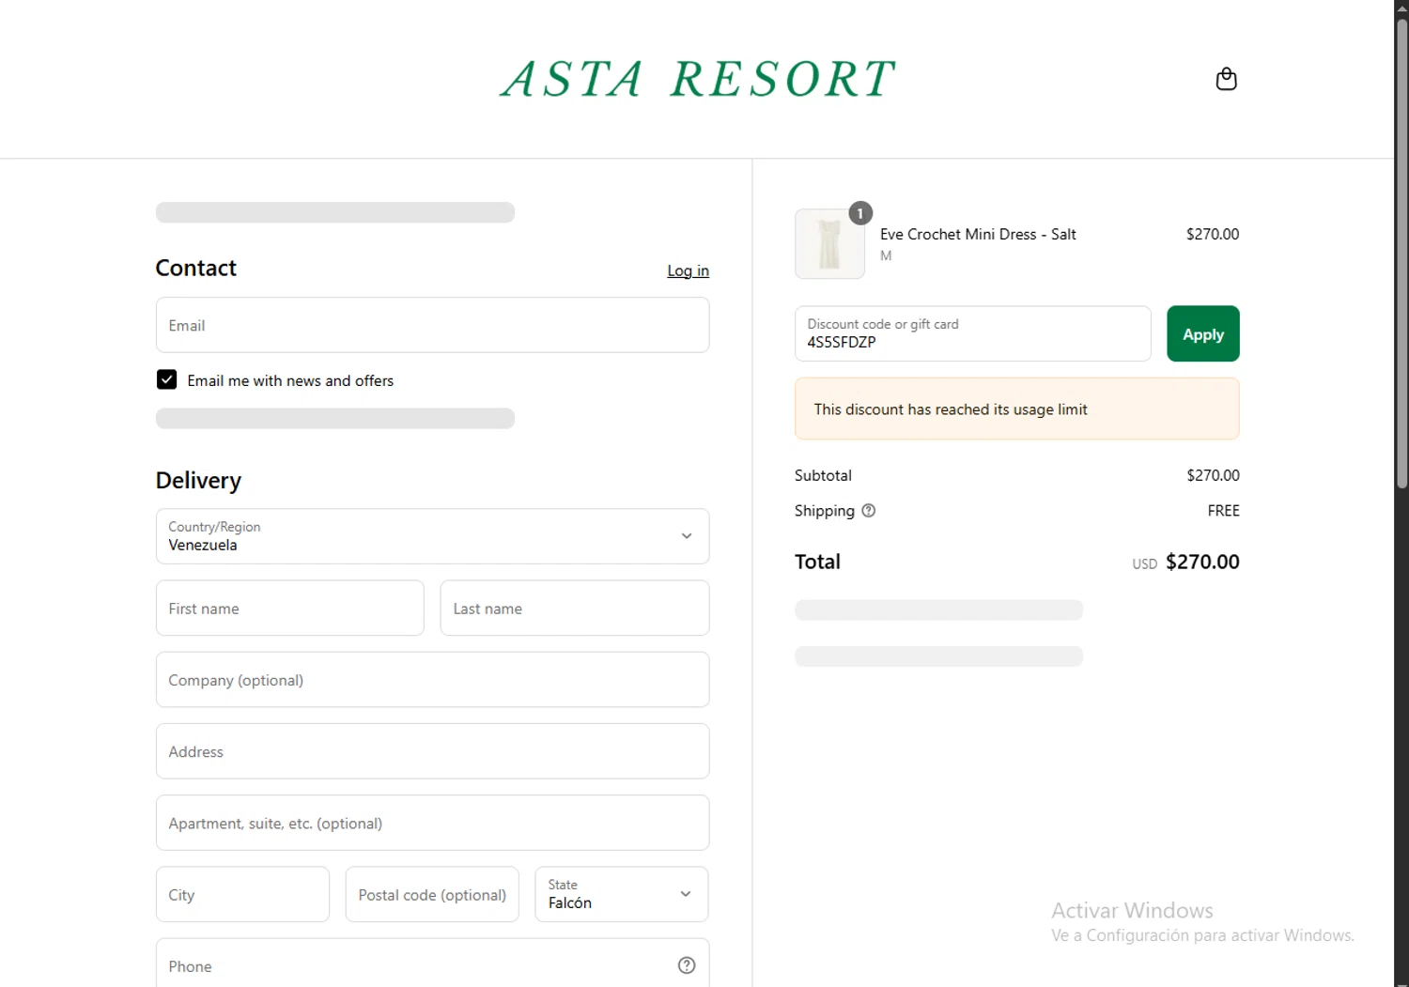The image size is (1409, 987).
Task: Open the State dropdown showing Falcón
Action: point(621,894)
